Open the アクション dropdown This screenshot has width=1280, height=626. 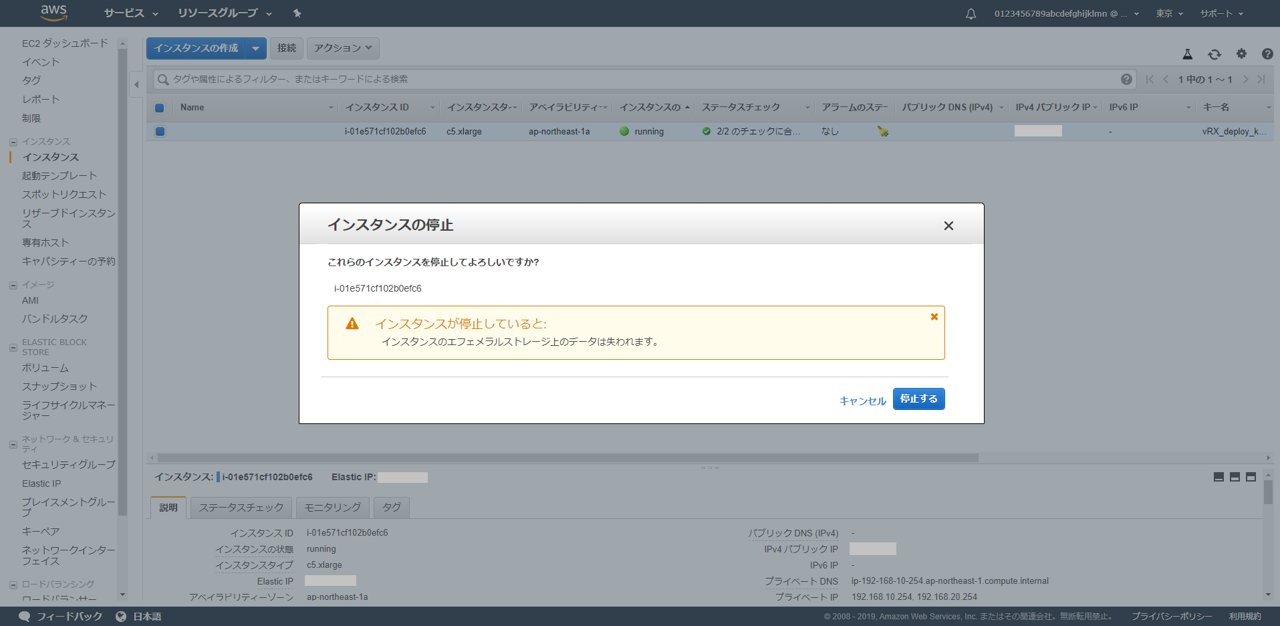pos(342,48)
